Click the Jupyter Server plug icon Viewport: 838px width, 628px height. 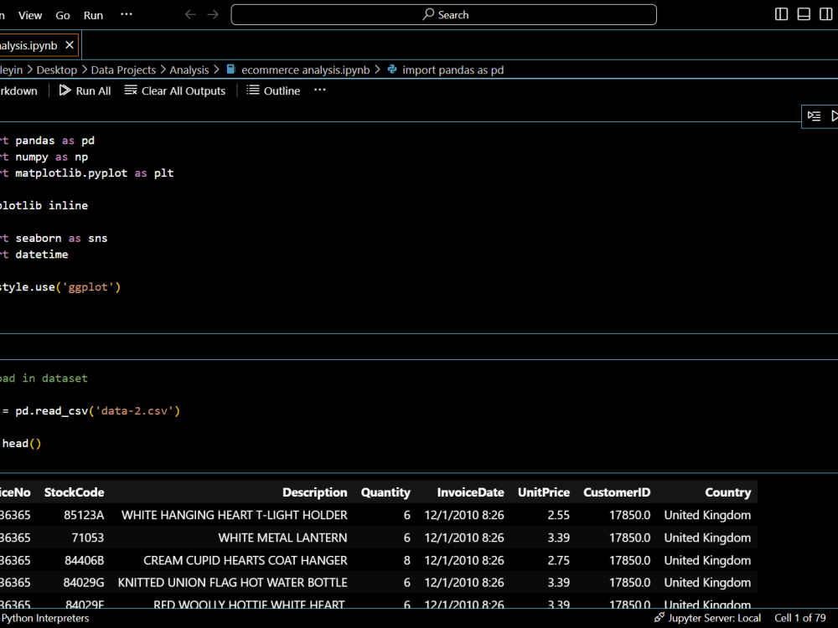tap(660, 618)
